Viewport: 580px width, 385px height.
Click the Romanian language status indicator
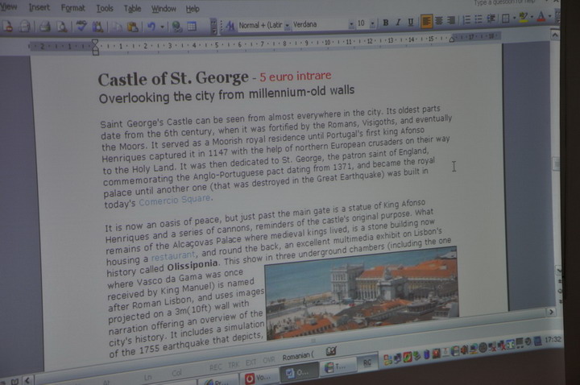point(298,357)
